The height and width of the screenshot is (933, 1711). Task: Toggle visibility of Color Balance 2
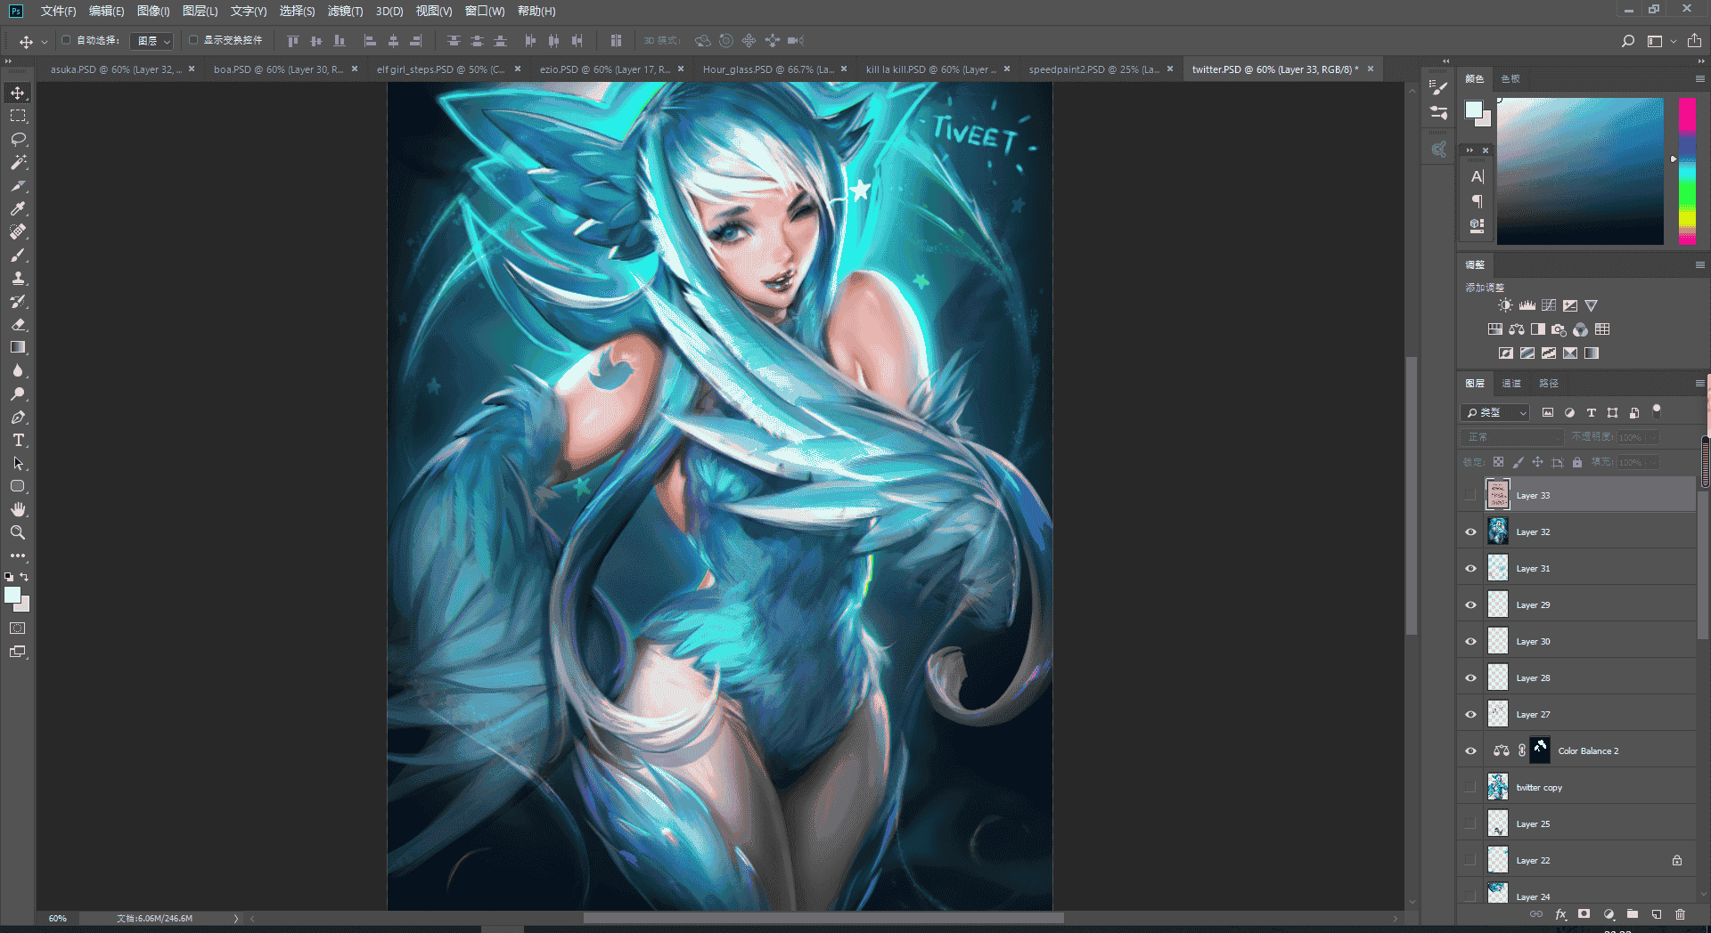point(1470,751)
